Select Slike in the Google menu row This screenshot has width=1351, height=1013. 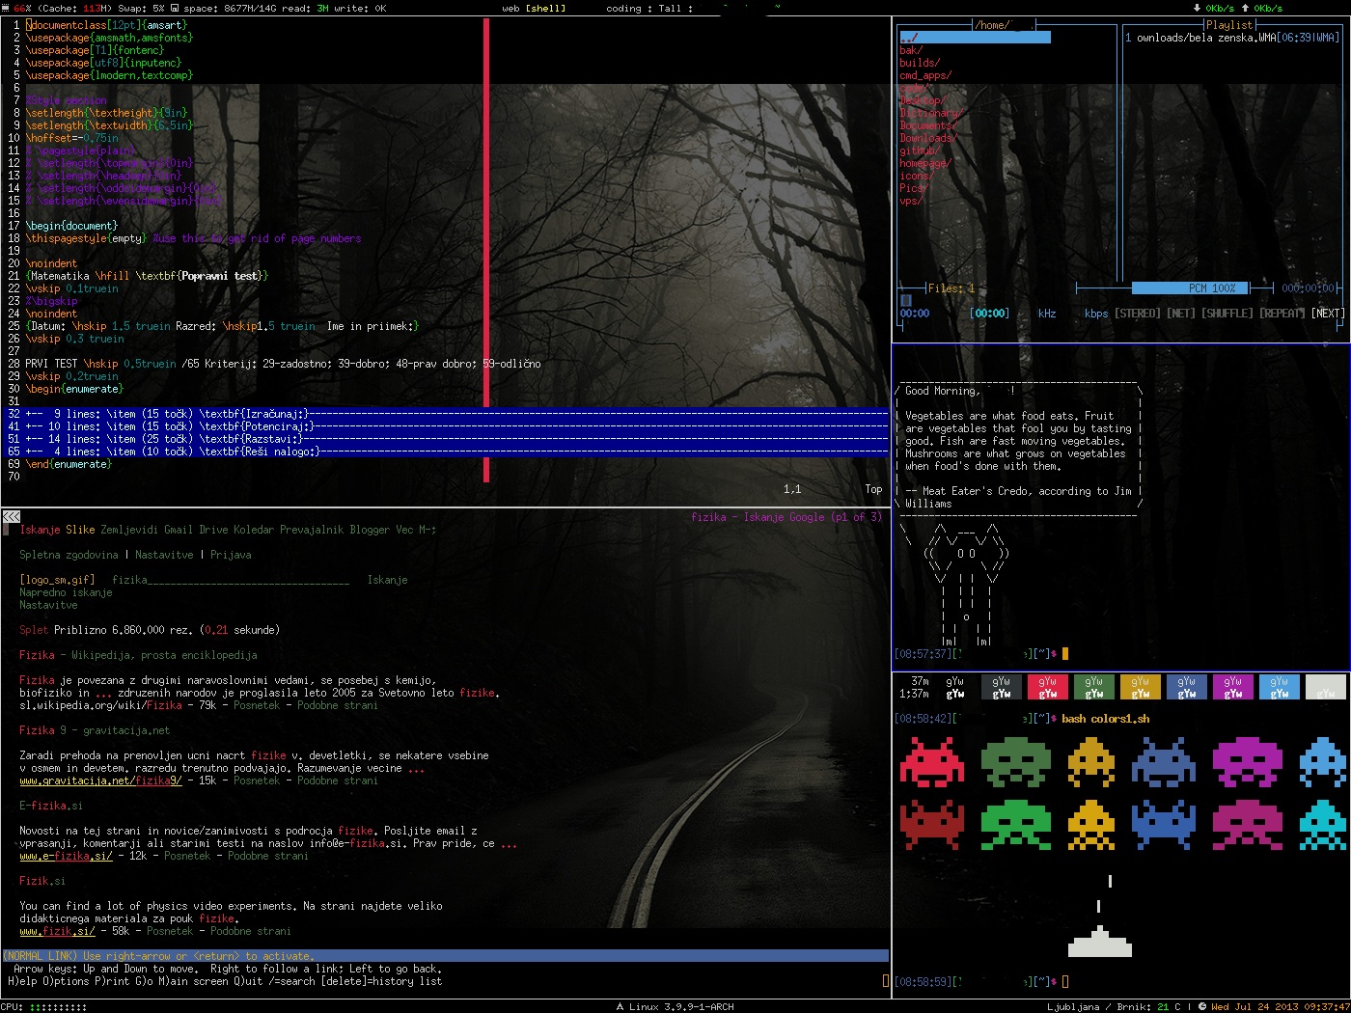pos(80,530)
